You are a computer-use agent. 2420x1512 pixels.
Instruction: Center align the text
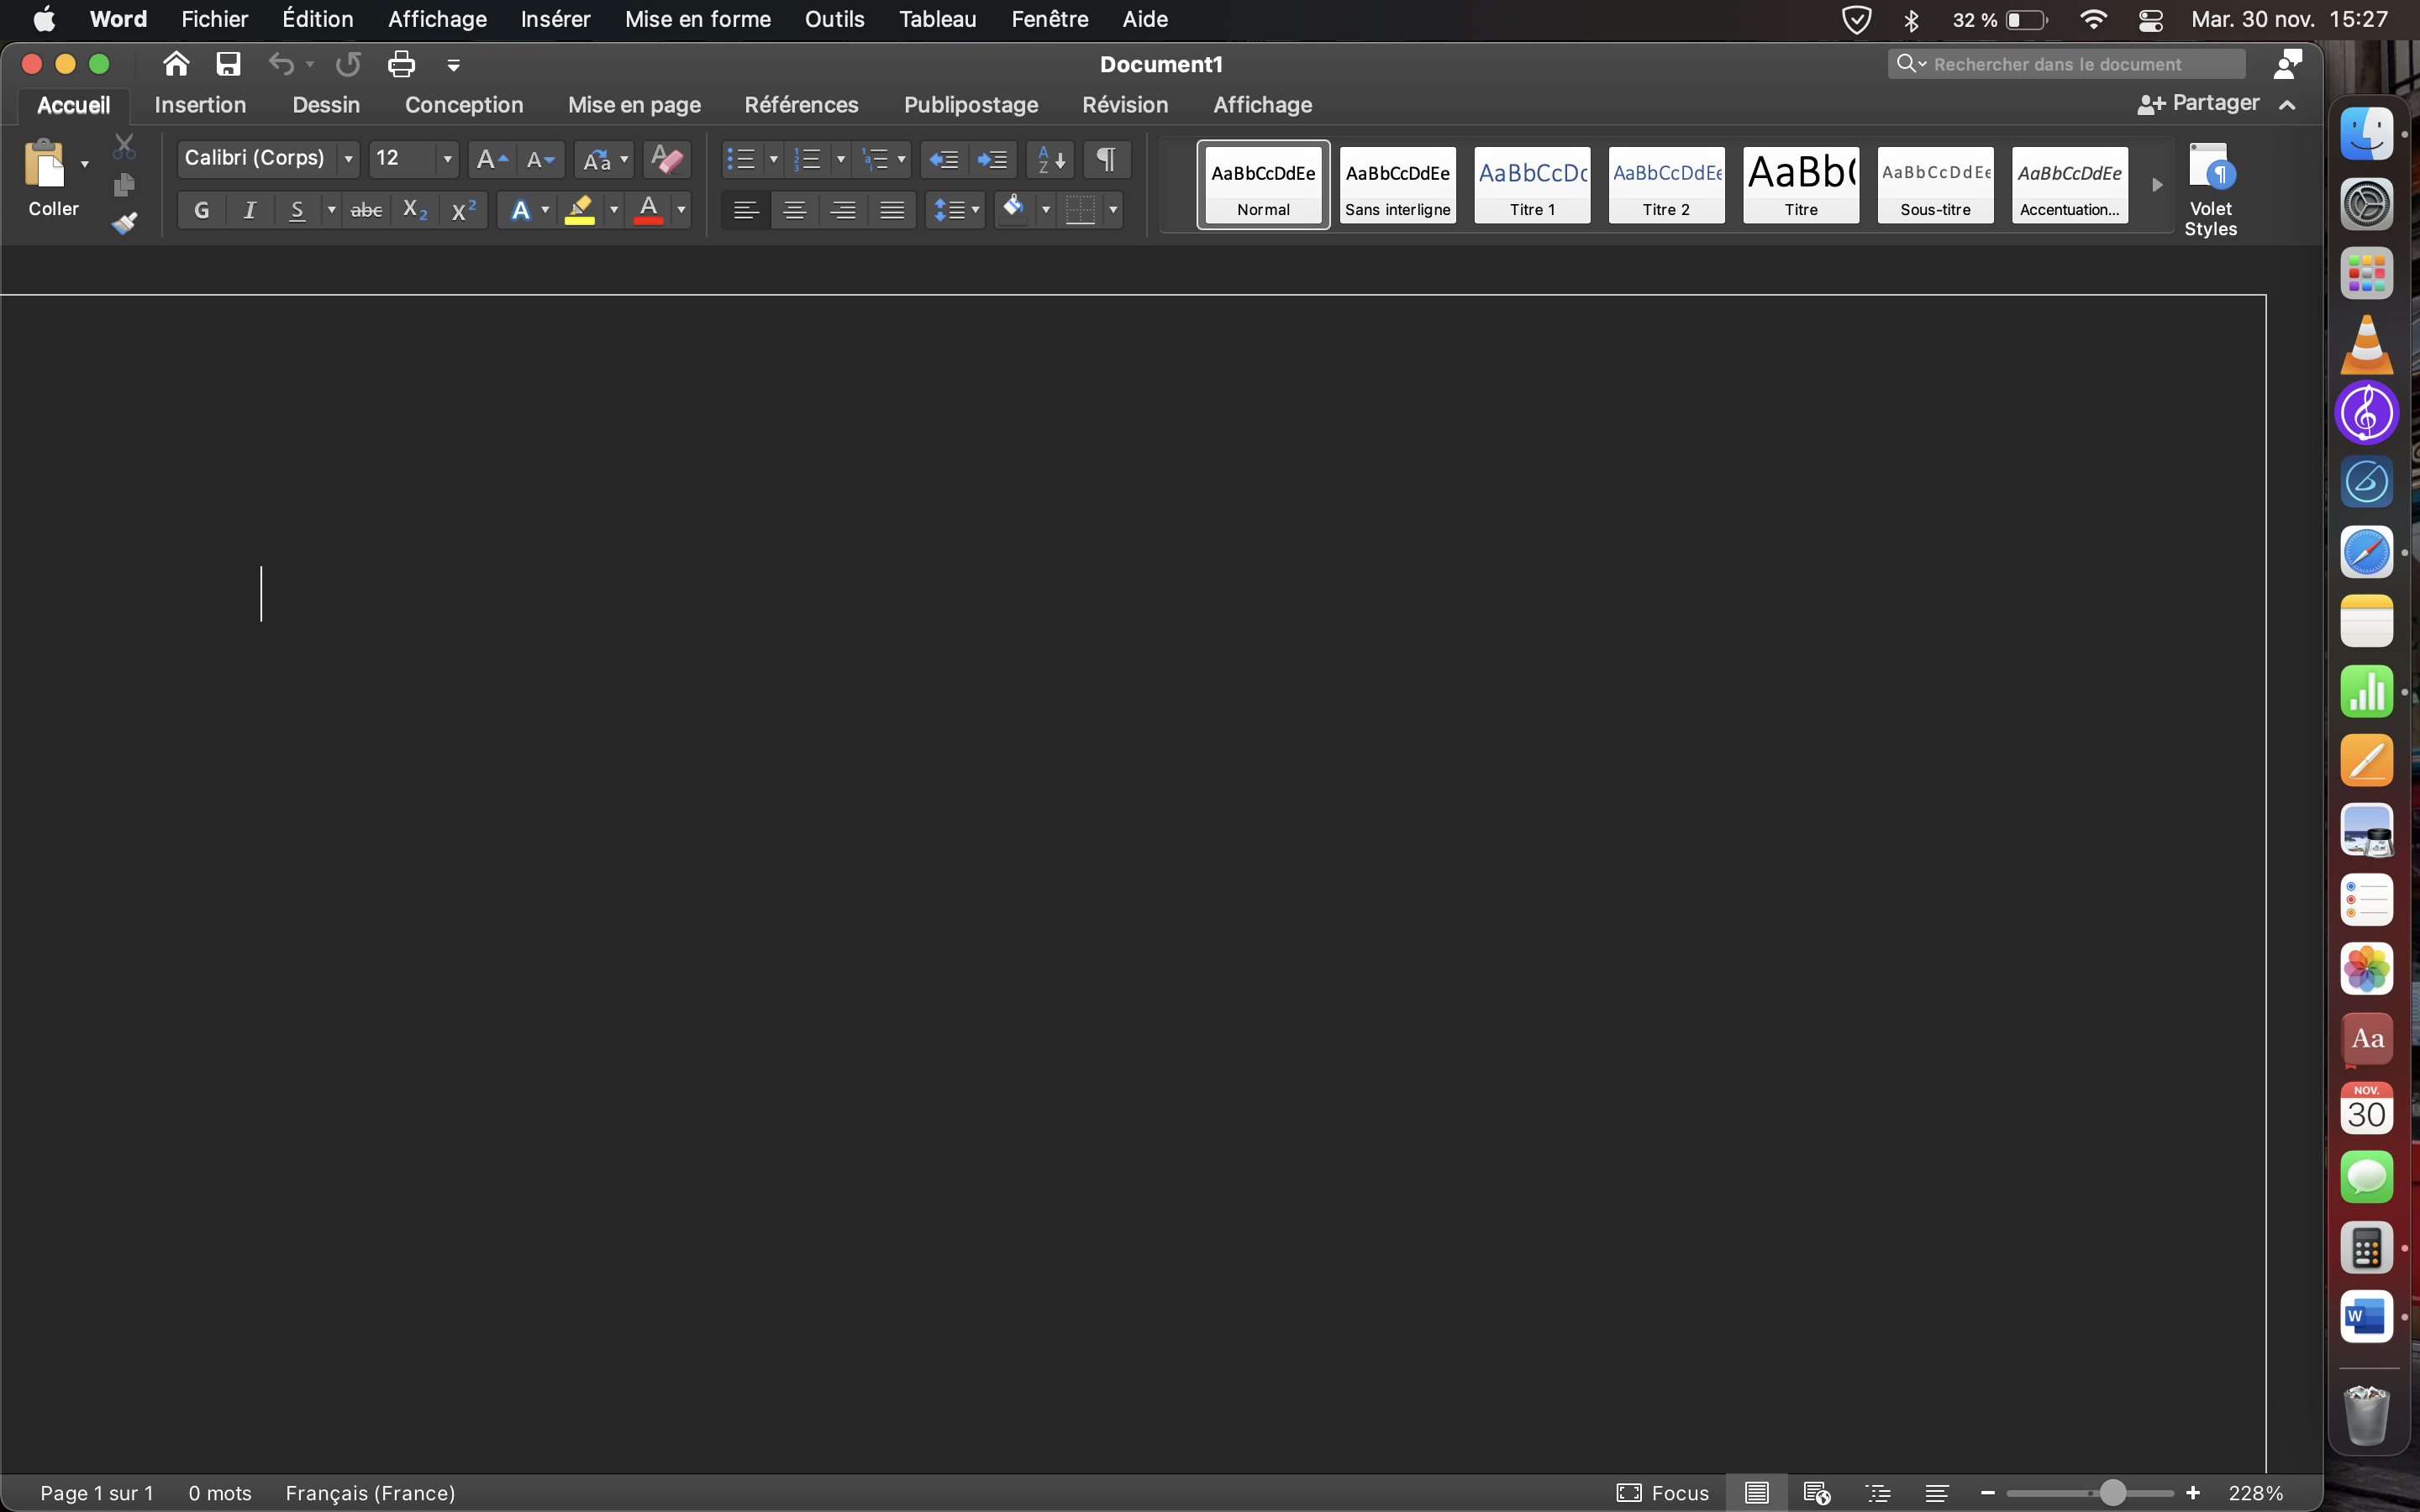[794, 210]
